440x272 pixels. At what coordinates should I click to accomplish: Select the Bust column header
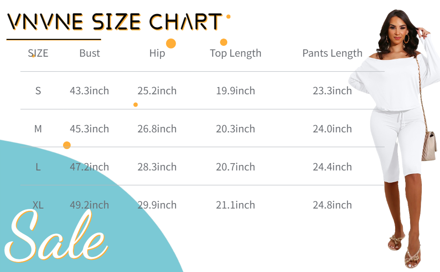click(x=89, y=53)
